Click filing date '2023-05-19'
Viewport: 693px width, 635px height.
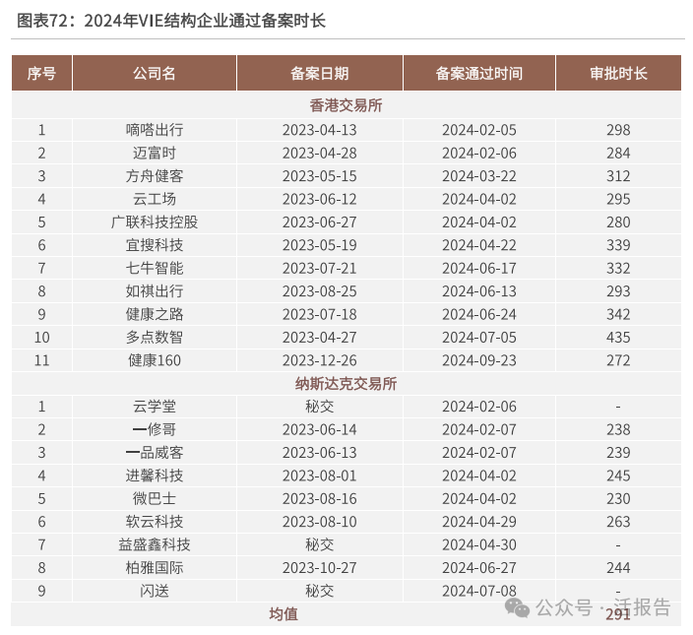tap(320, 245)
